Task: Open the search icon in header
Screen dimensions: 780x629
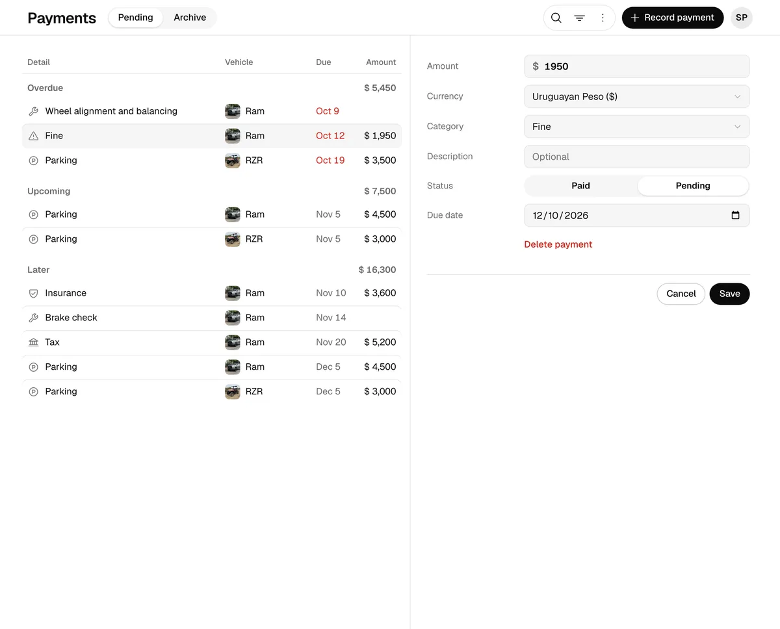Action: [556, 18]
